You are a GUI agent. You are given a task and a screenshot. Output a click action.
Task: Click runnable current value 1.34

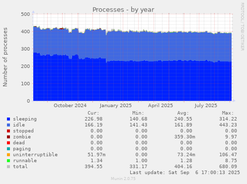(x=96, y=161)
